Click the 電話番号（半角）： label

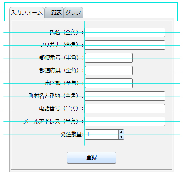pos(61,109)
